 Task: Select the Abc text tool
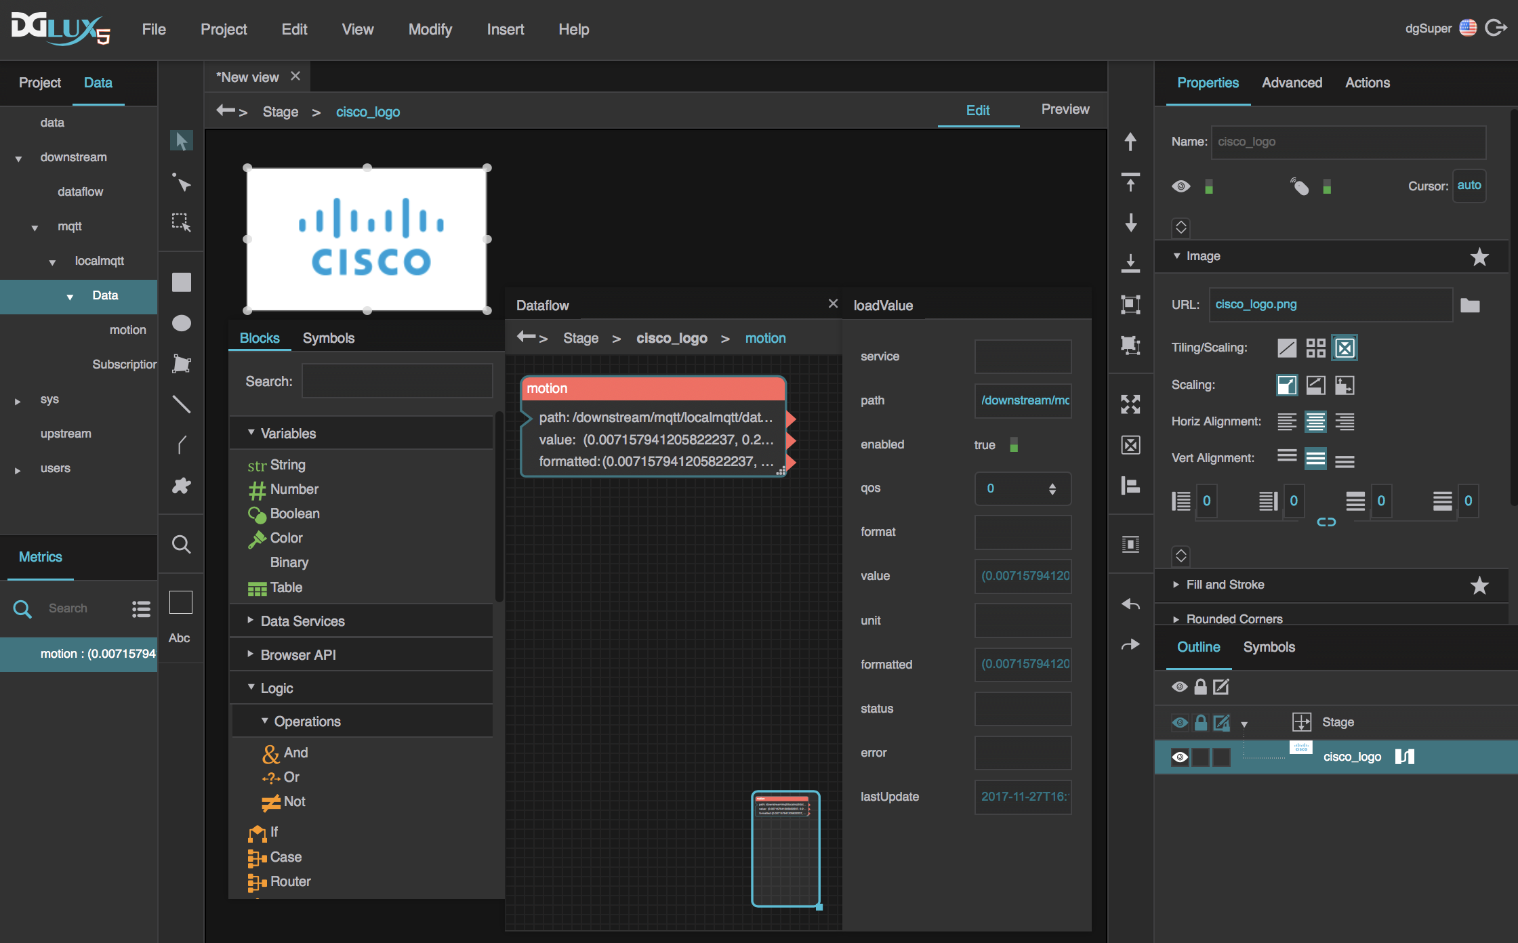point(180,637)
